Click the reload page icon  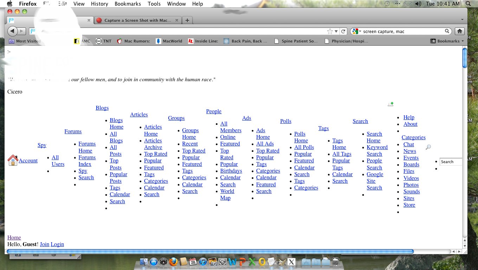coord(343,31)
